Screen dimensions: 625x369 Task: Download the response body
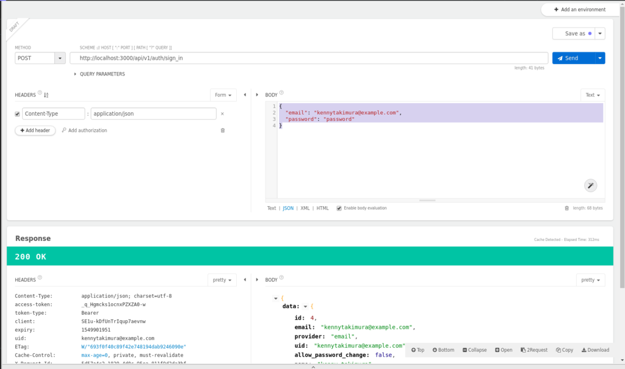point(595,350)
